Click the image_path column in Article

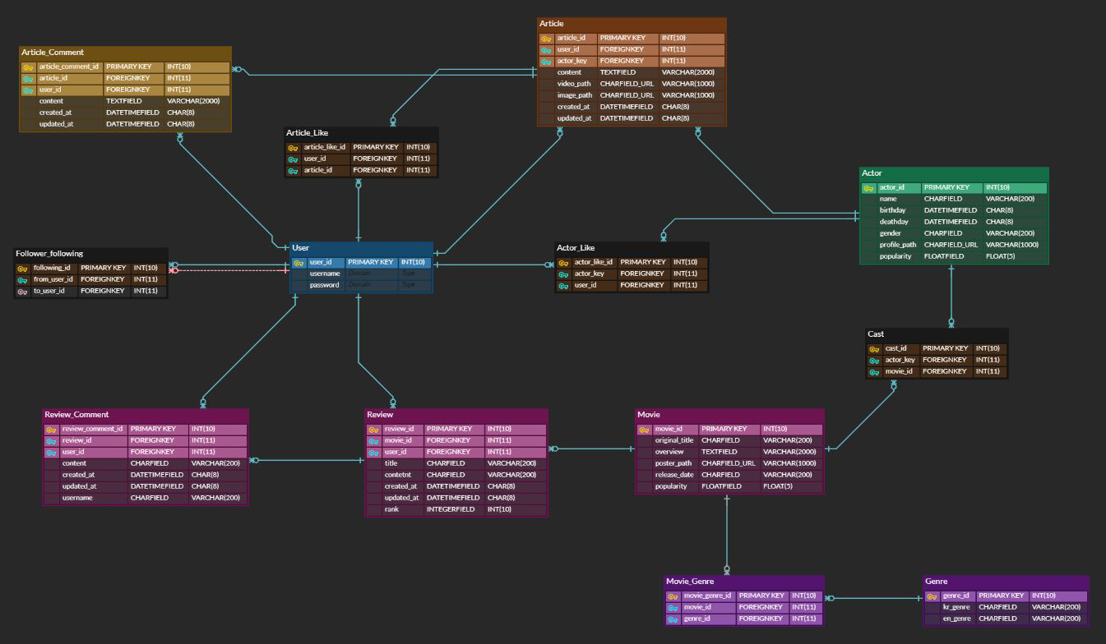(575, 95)
